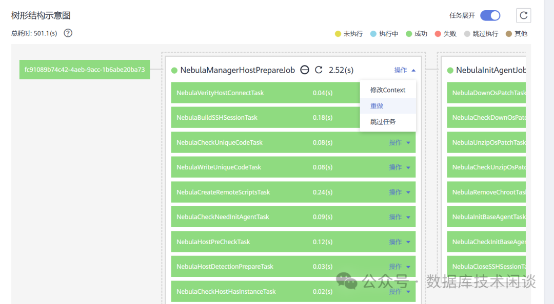554x304 pixels.
Task: Click the green 成功 legend dot
Action: click(x=409, y=34)
